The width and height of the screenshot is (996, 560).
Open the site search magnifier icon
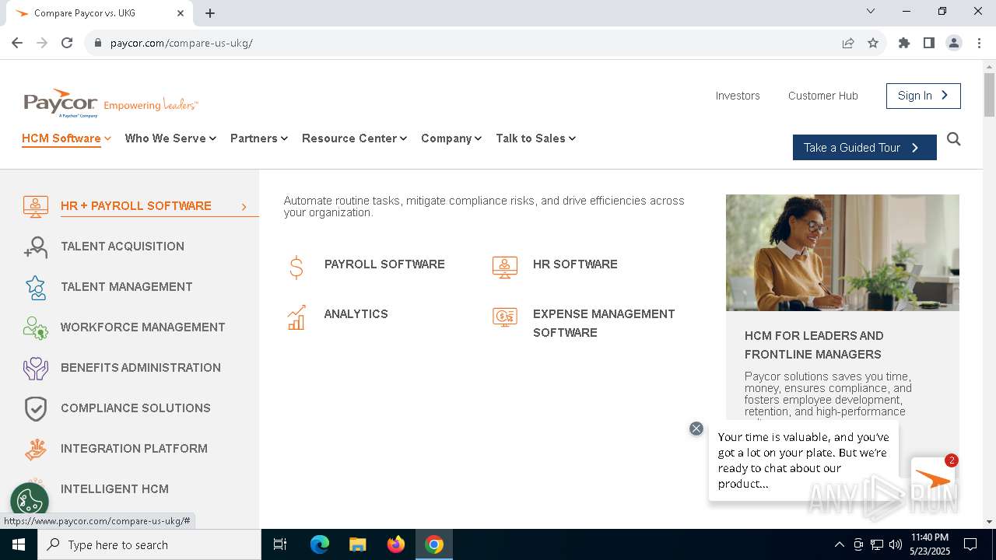954,139
